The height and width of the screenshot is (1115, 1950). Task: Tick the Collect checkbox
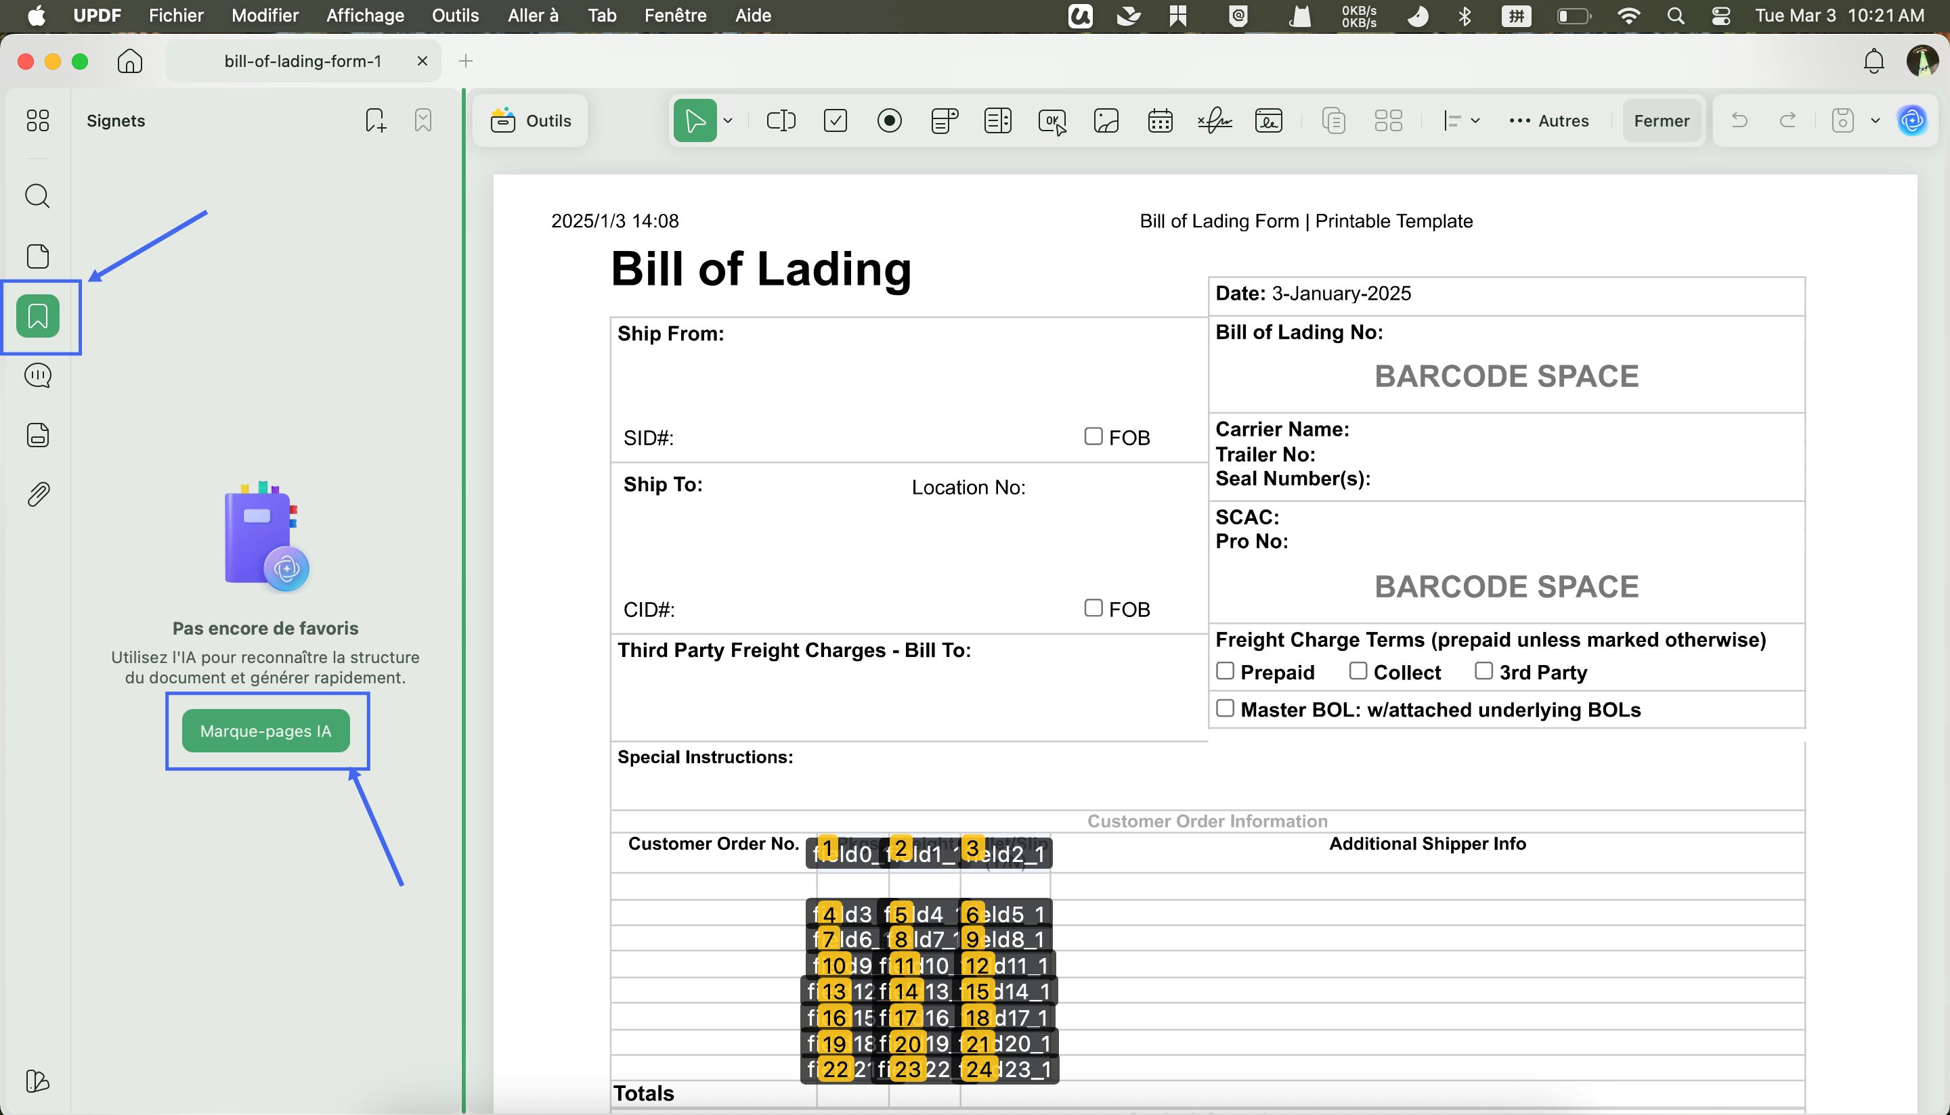pyautogui.click(x=1358, y=671)
